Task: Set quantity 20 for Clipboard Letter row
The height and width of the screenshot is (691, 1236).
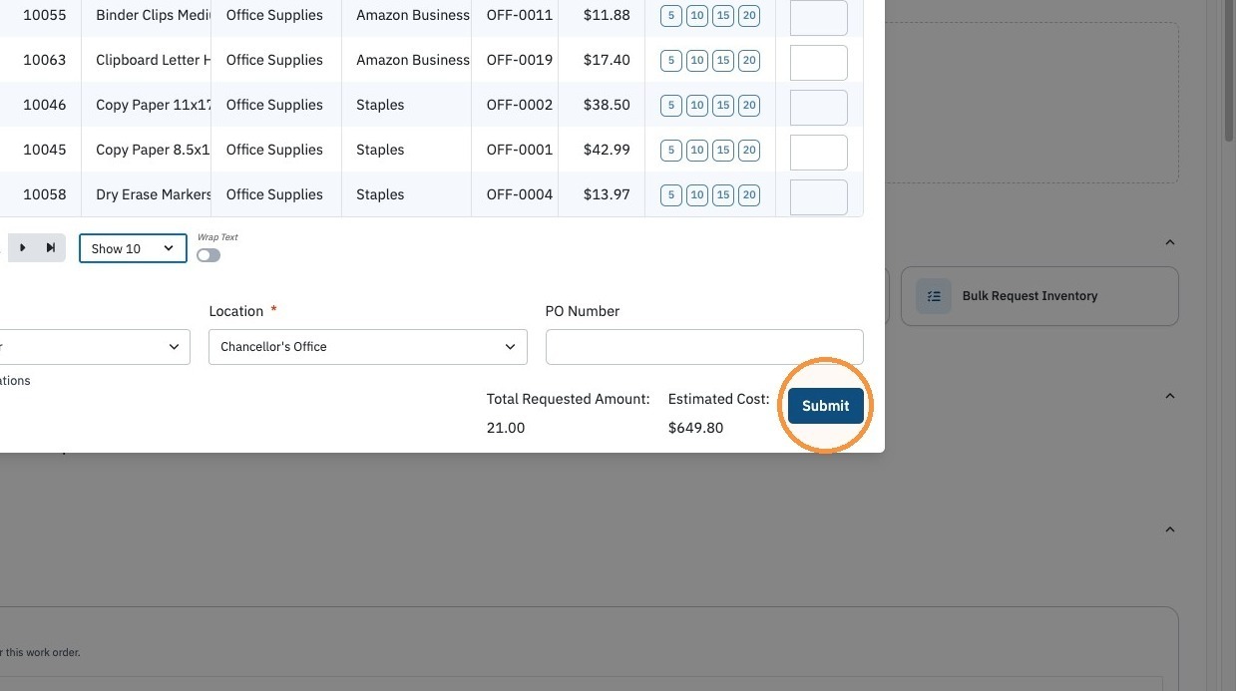Action: pyautogui.click(x=749, y=61)
